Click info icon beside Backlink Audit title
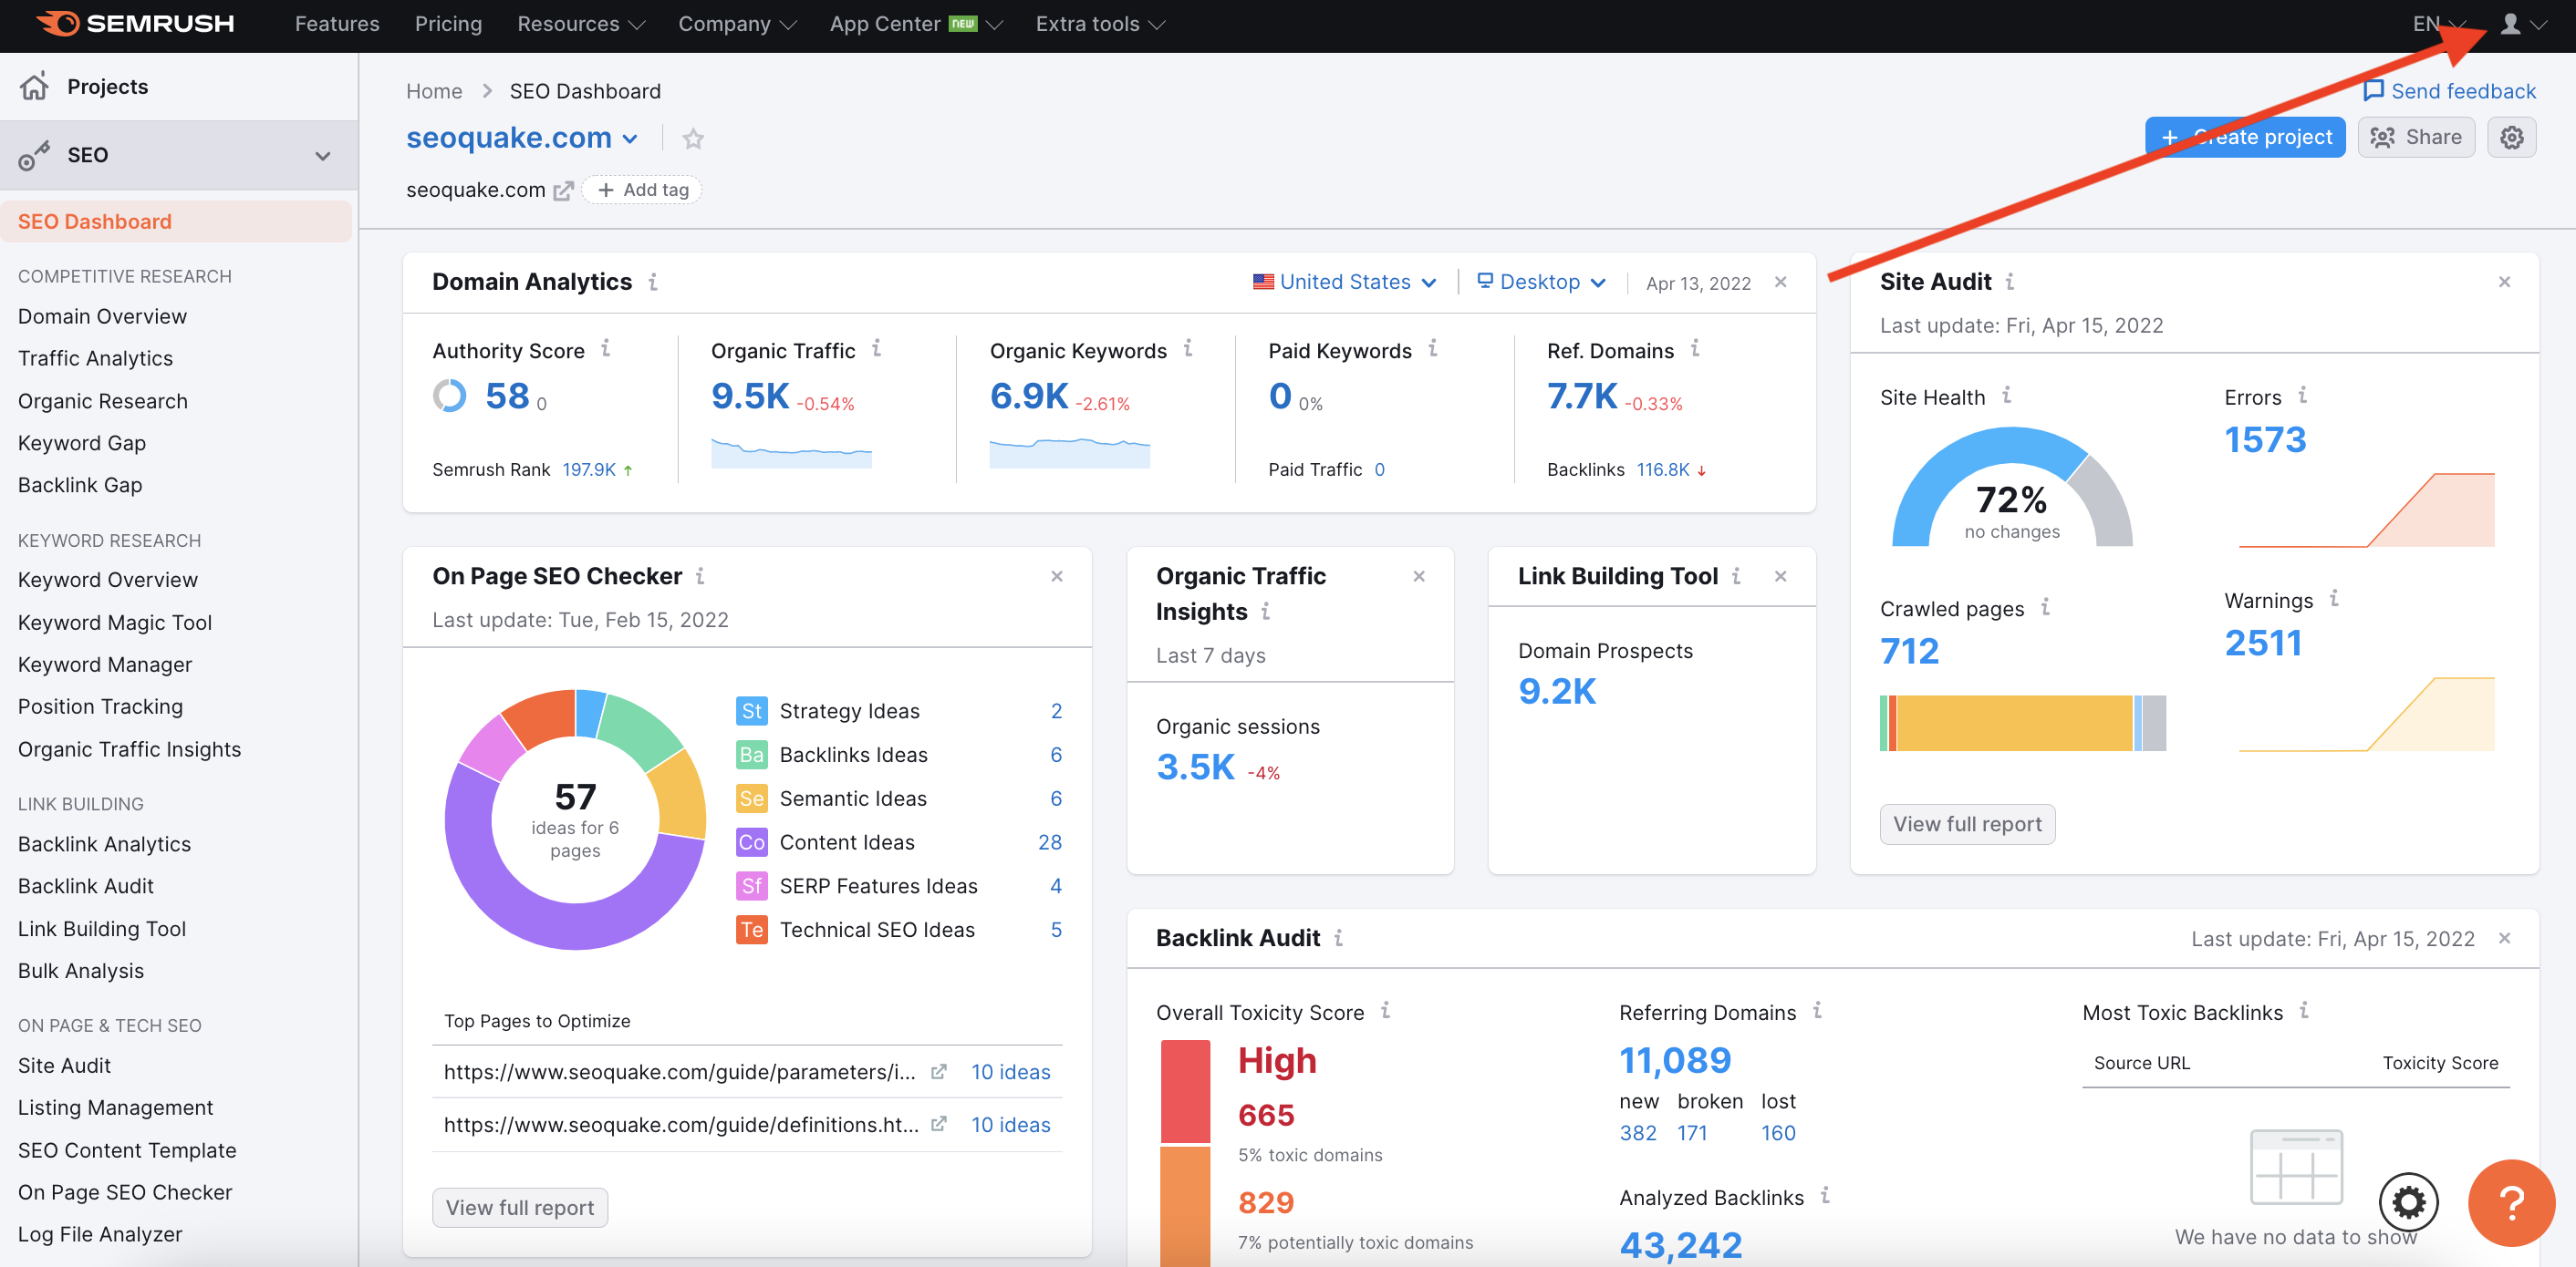The image size is (2576, 1267). 1338,938
